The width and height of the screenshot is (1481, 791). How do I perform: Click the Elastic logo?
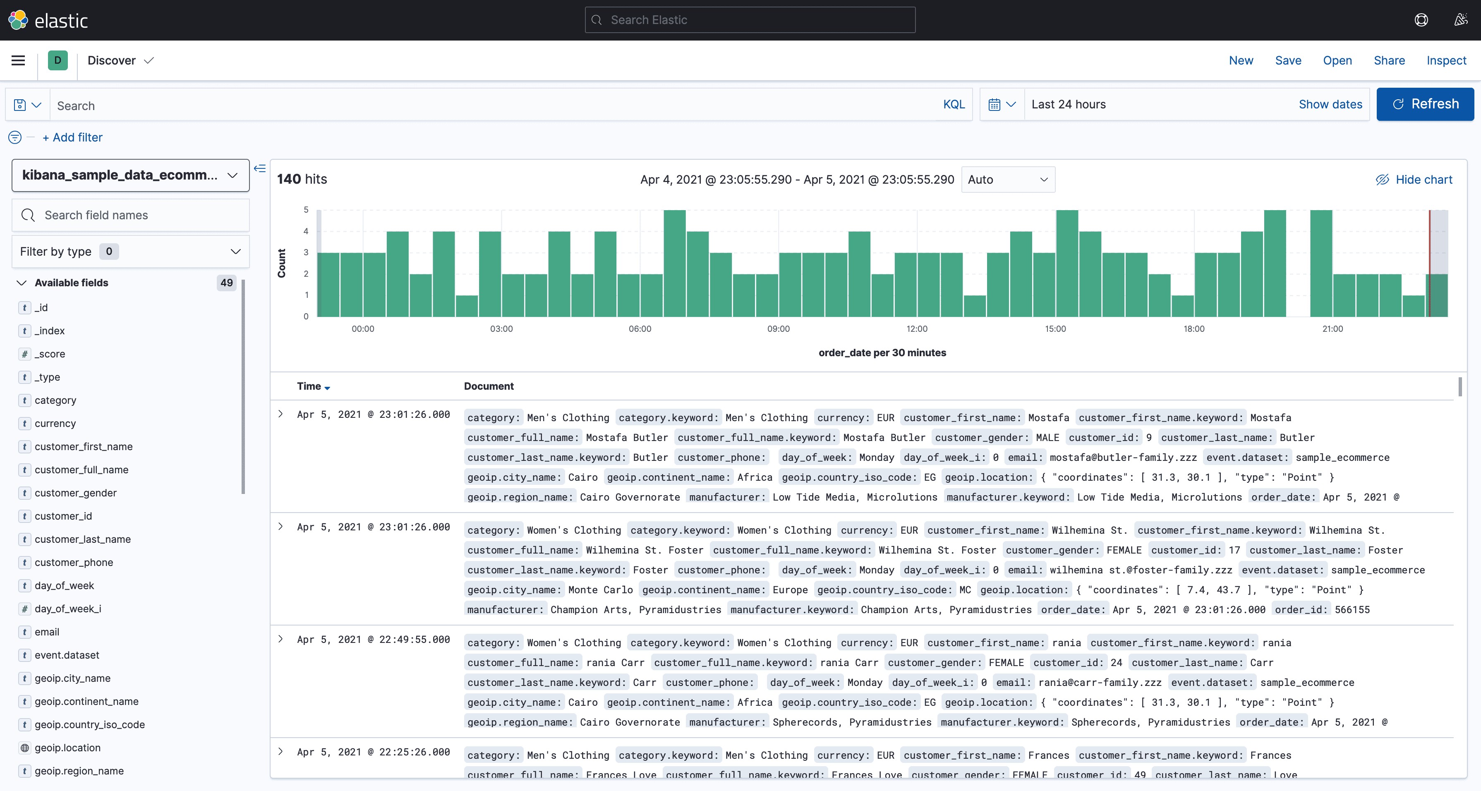pos(48,20)
